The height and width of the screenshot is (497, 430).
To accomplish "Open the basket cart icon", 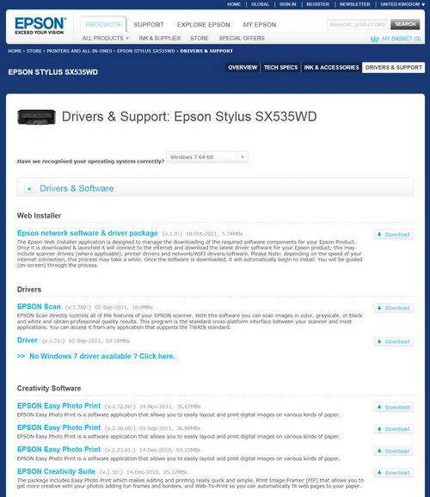I will tap(374, 39).
